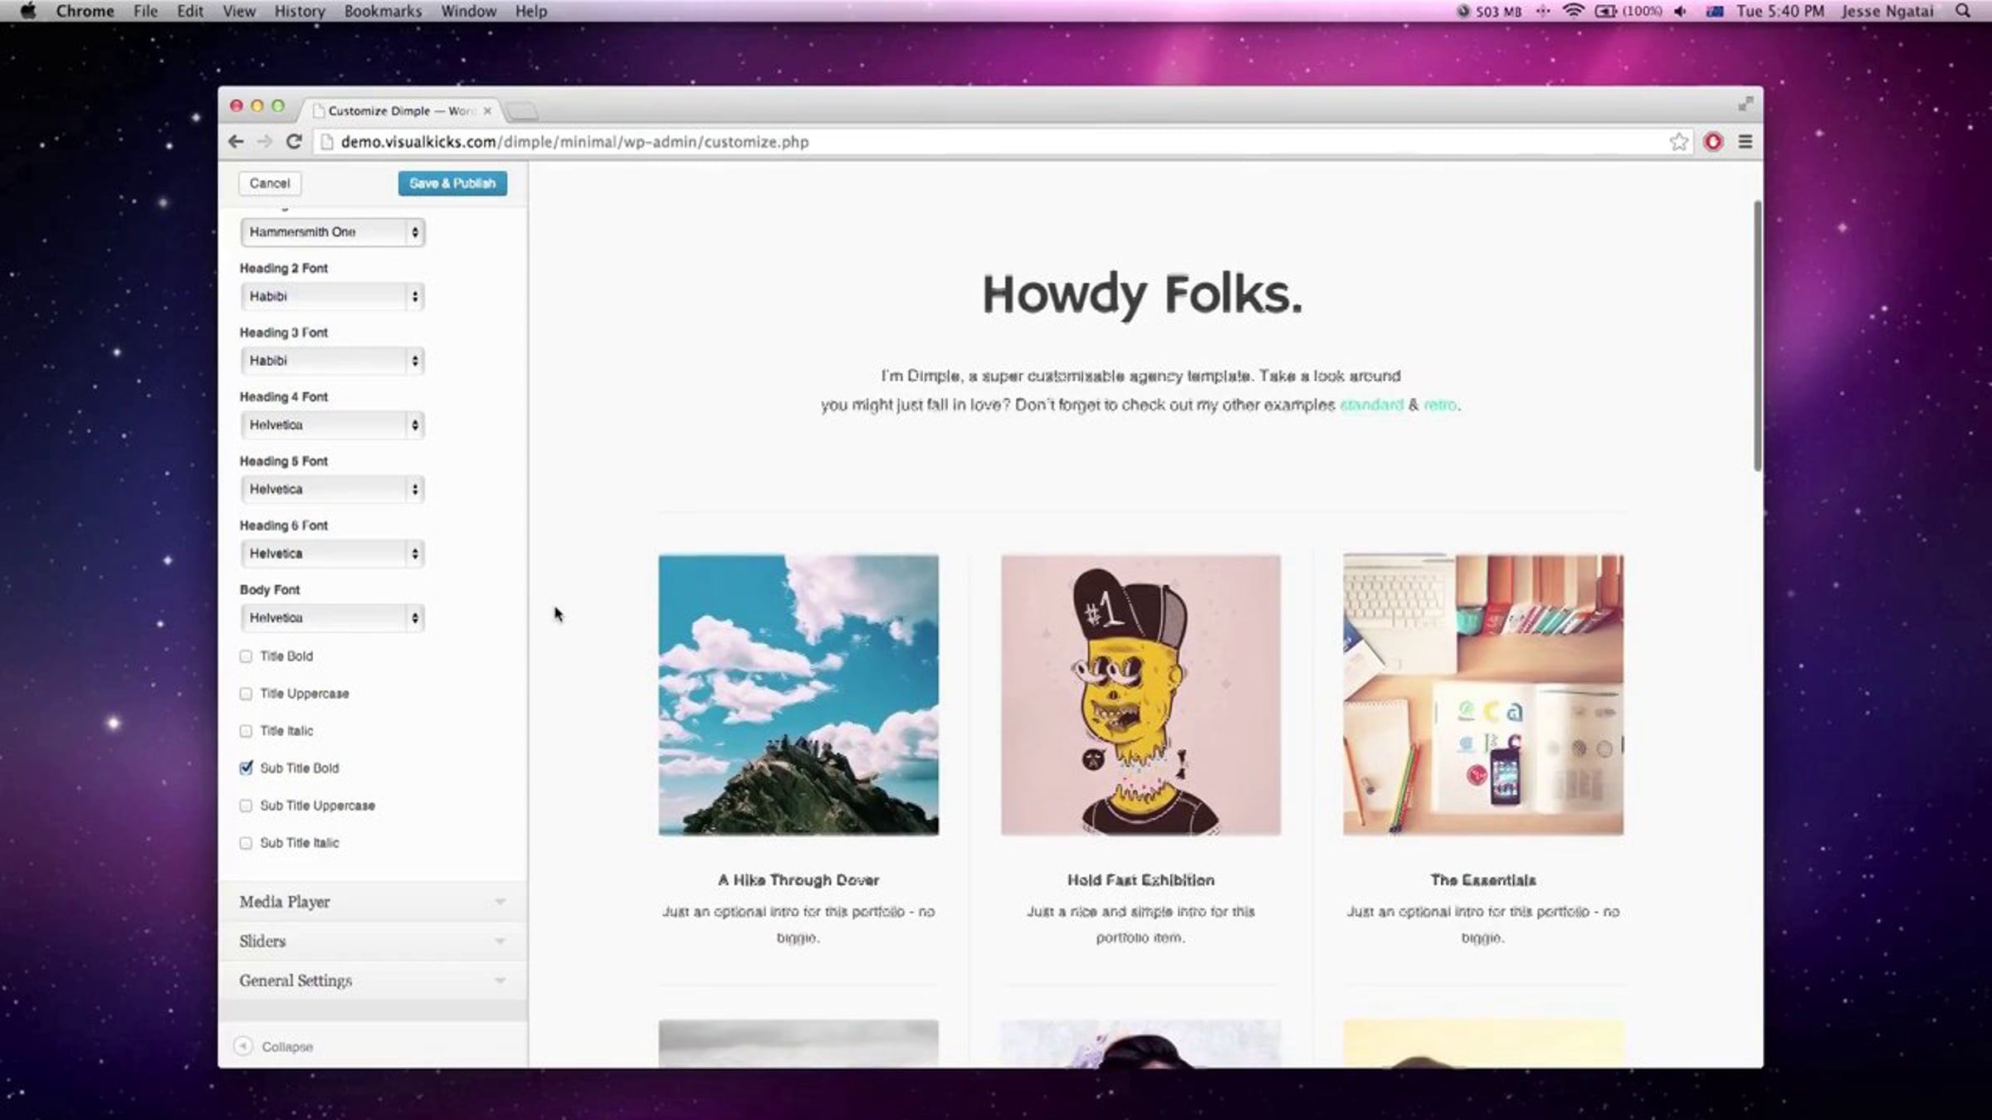The width and height of the screenshot is (1992, 1120).
Task: Click the flag input source icon
Action: point(1715,11)
